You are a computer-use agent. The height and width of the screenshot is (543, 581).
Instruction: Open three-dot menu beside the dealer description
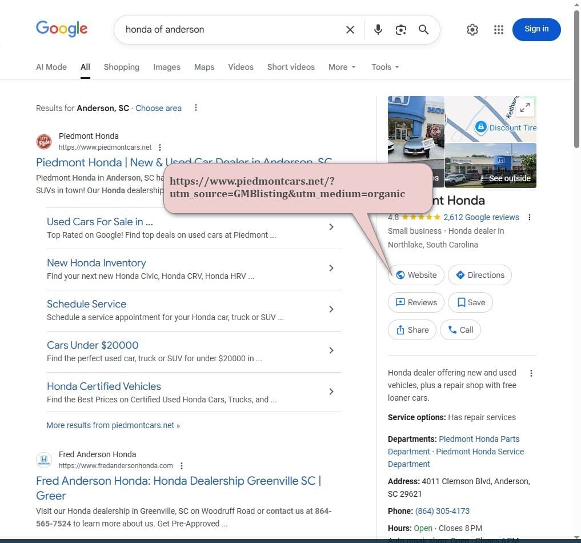[531, 373]
